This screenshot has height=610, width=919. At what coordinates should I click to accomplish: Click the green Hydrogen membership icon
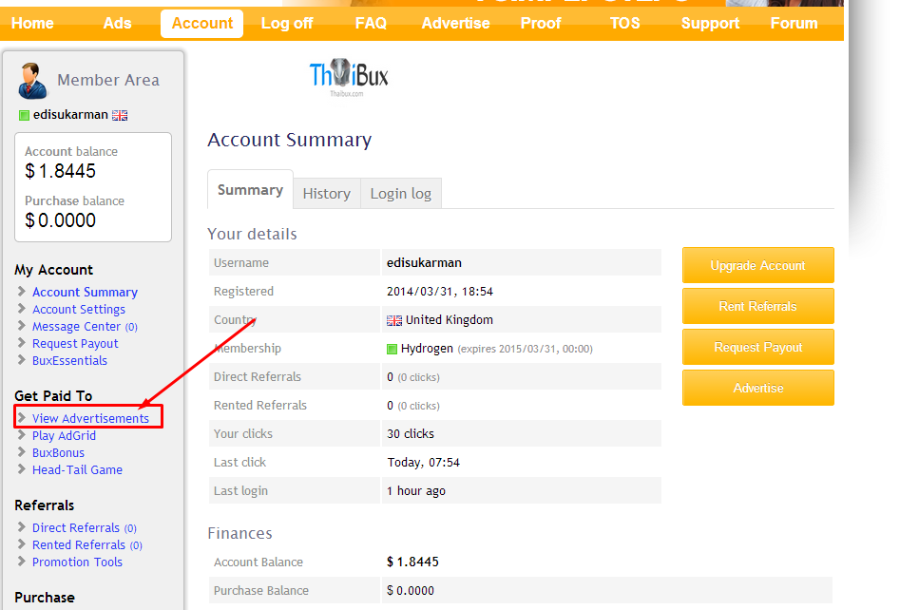pos(392,350)
